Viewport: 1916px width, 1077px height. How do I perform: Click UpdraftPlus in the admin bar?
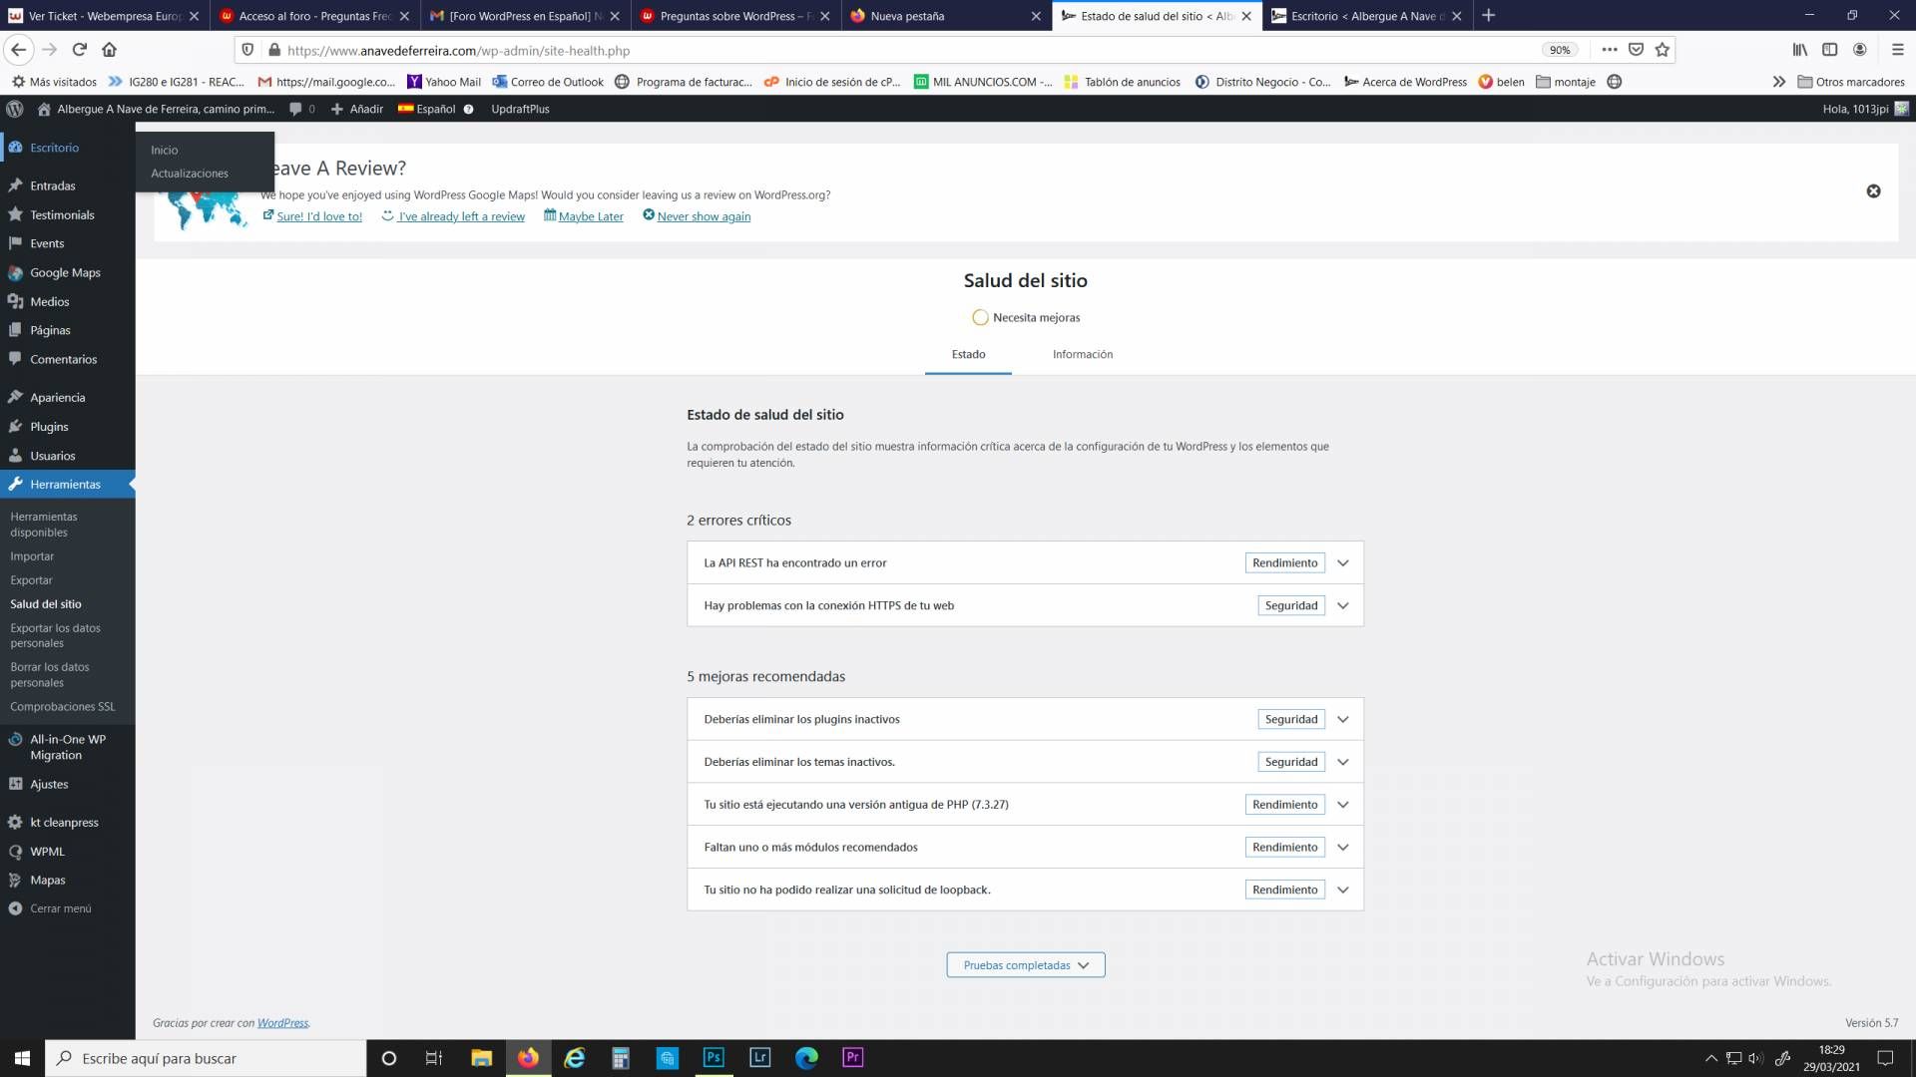(520, 109)
